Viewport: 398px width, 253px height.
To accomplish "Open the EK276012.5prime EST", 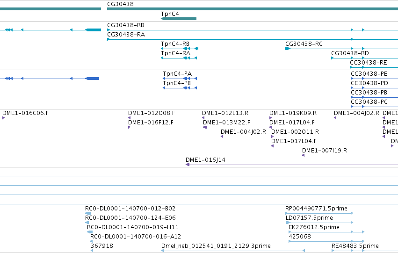I will click(x=326, y=232).
